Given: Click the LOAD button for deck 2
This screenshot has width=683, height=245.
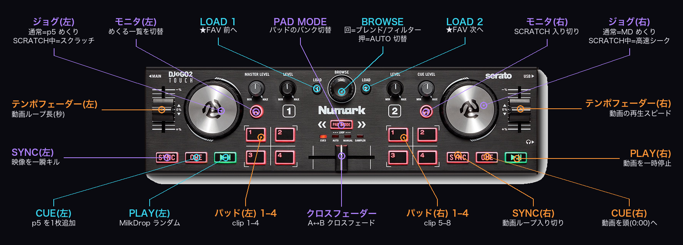Looking at the screenshot, I should tap(366, 89).
